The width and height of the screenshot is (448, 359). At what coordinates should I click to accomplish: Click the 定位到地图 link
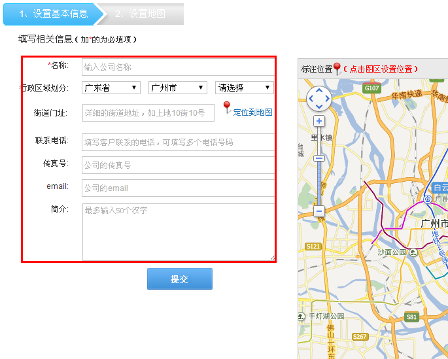pos(252,112)
